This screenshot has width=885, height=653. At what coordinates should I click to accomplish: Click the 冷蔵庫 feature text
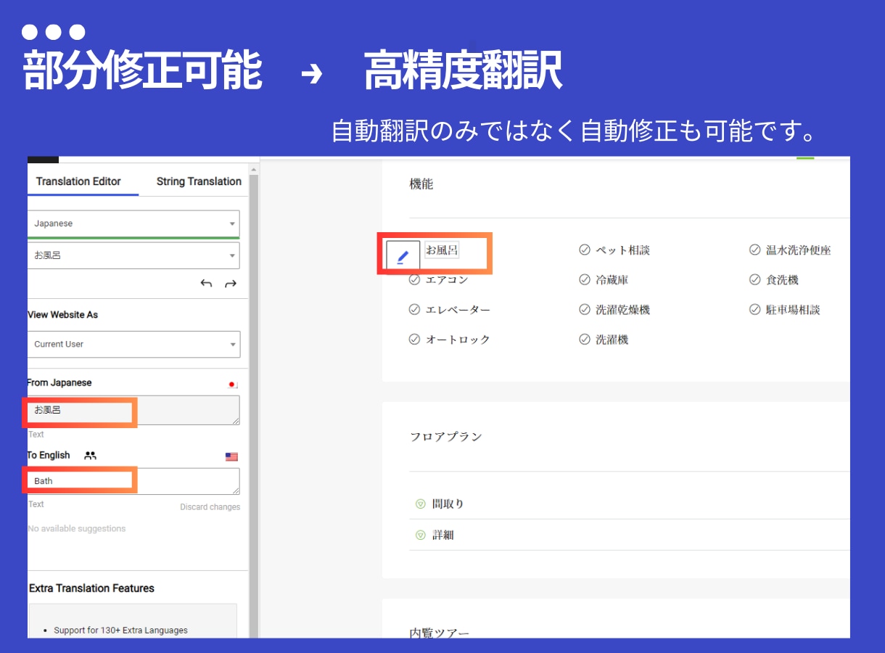pyautogui.click(x=612, y=280)
